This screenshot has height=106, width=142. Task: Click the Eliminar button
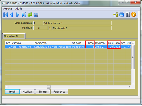pyautogui.click(x=43, y=92)
